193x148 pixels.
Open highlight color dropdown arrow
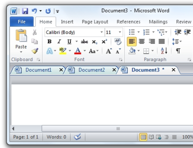point(70,51)
